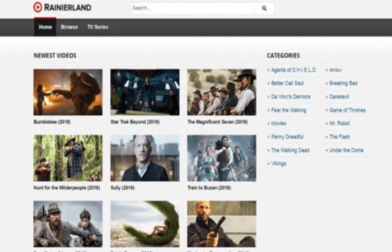Screen dimensions: 392x252
Task: Open the Better Call Saul category
Action: (287, 83)
